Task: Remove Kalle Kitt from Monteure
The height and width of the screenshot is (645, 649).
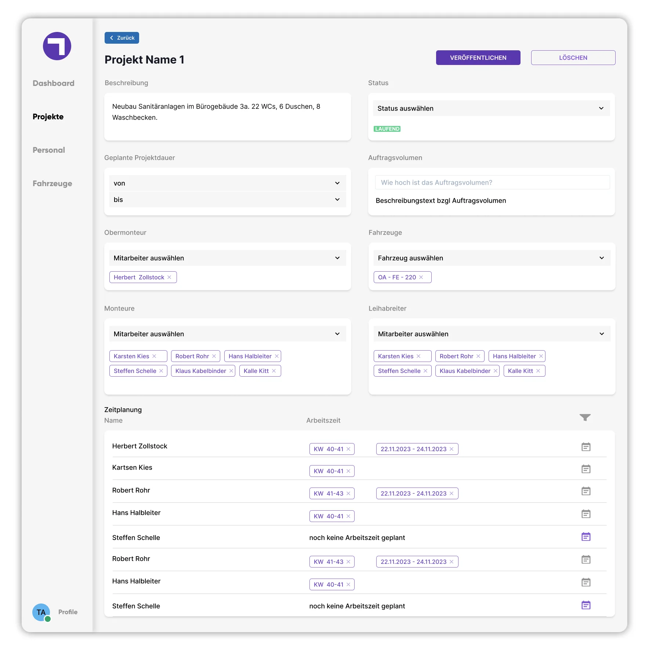Action: pyautogui.click(x=274, y=371)
